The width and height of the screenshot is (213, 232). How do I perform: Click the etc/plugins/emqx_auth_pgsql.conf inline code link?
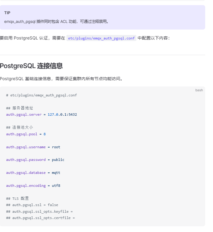[x=101, y=38]
